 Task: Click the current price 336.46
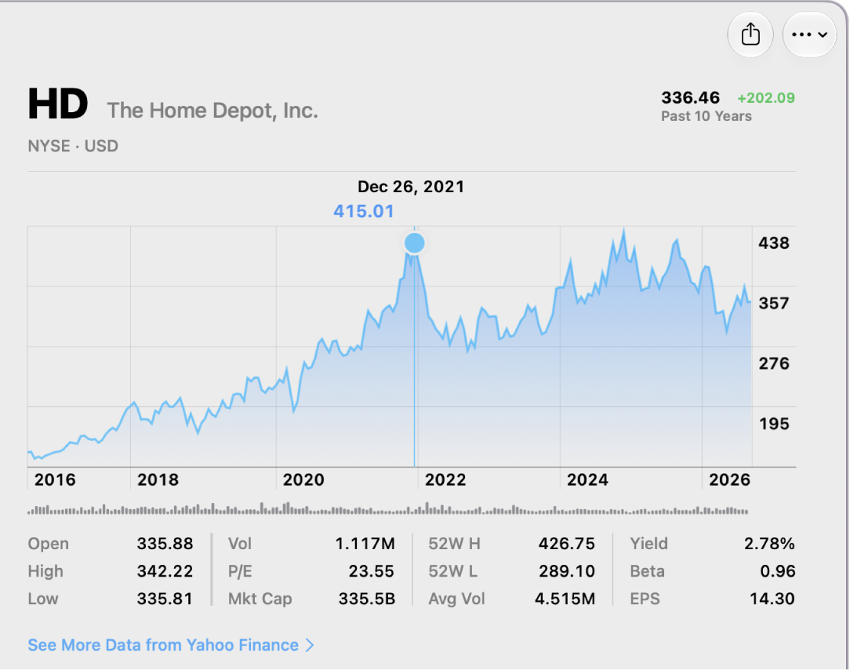tap(690, 97)
